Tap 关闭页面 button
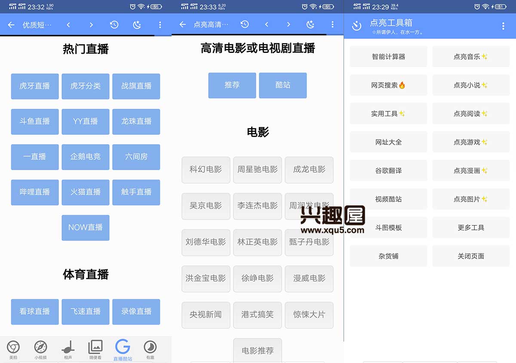Screen dimensions: 516x363 click(x=471, y=256)
